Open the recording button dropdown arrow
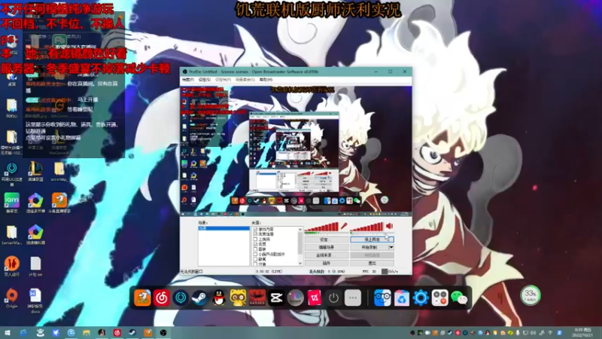The height and width of the screenshot is (339, 602). click(391, 247)
